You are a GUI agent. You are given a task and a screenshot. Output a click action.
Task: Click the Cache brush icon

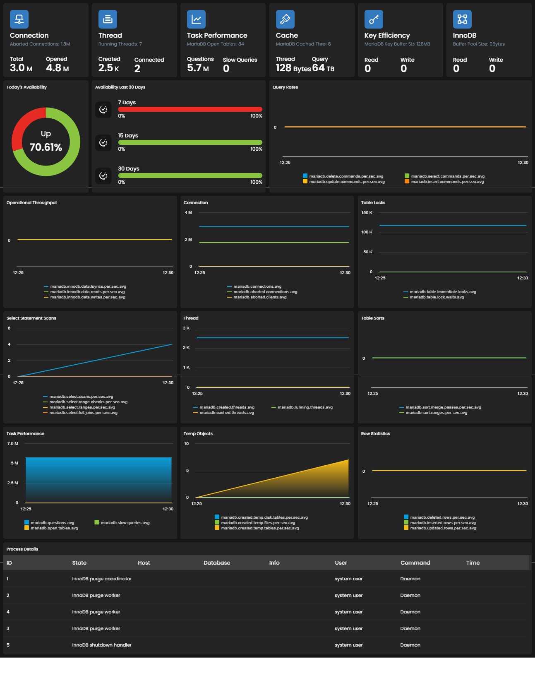click(285, 19)
